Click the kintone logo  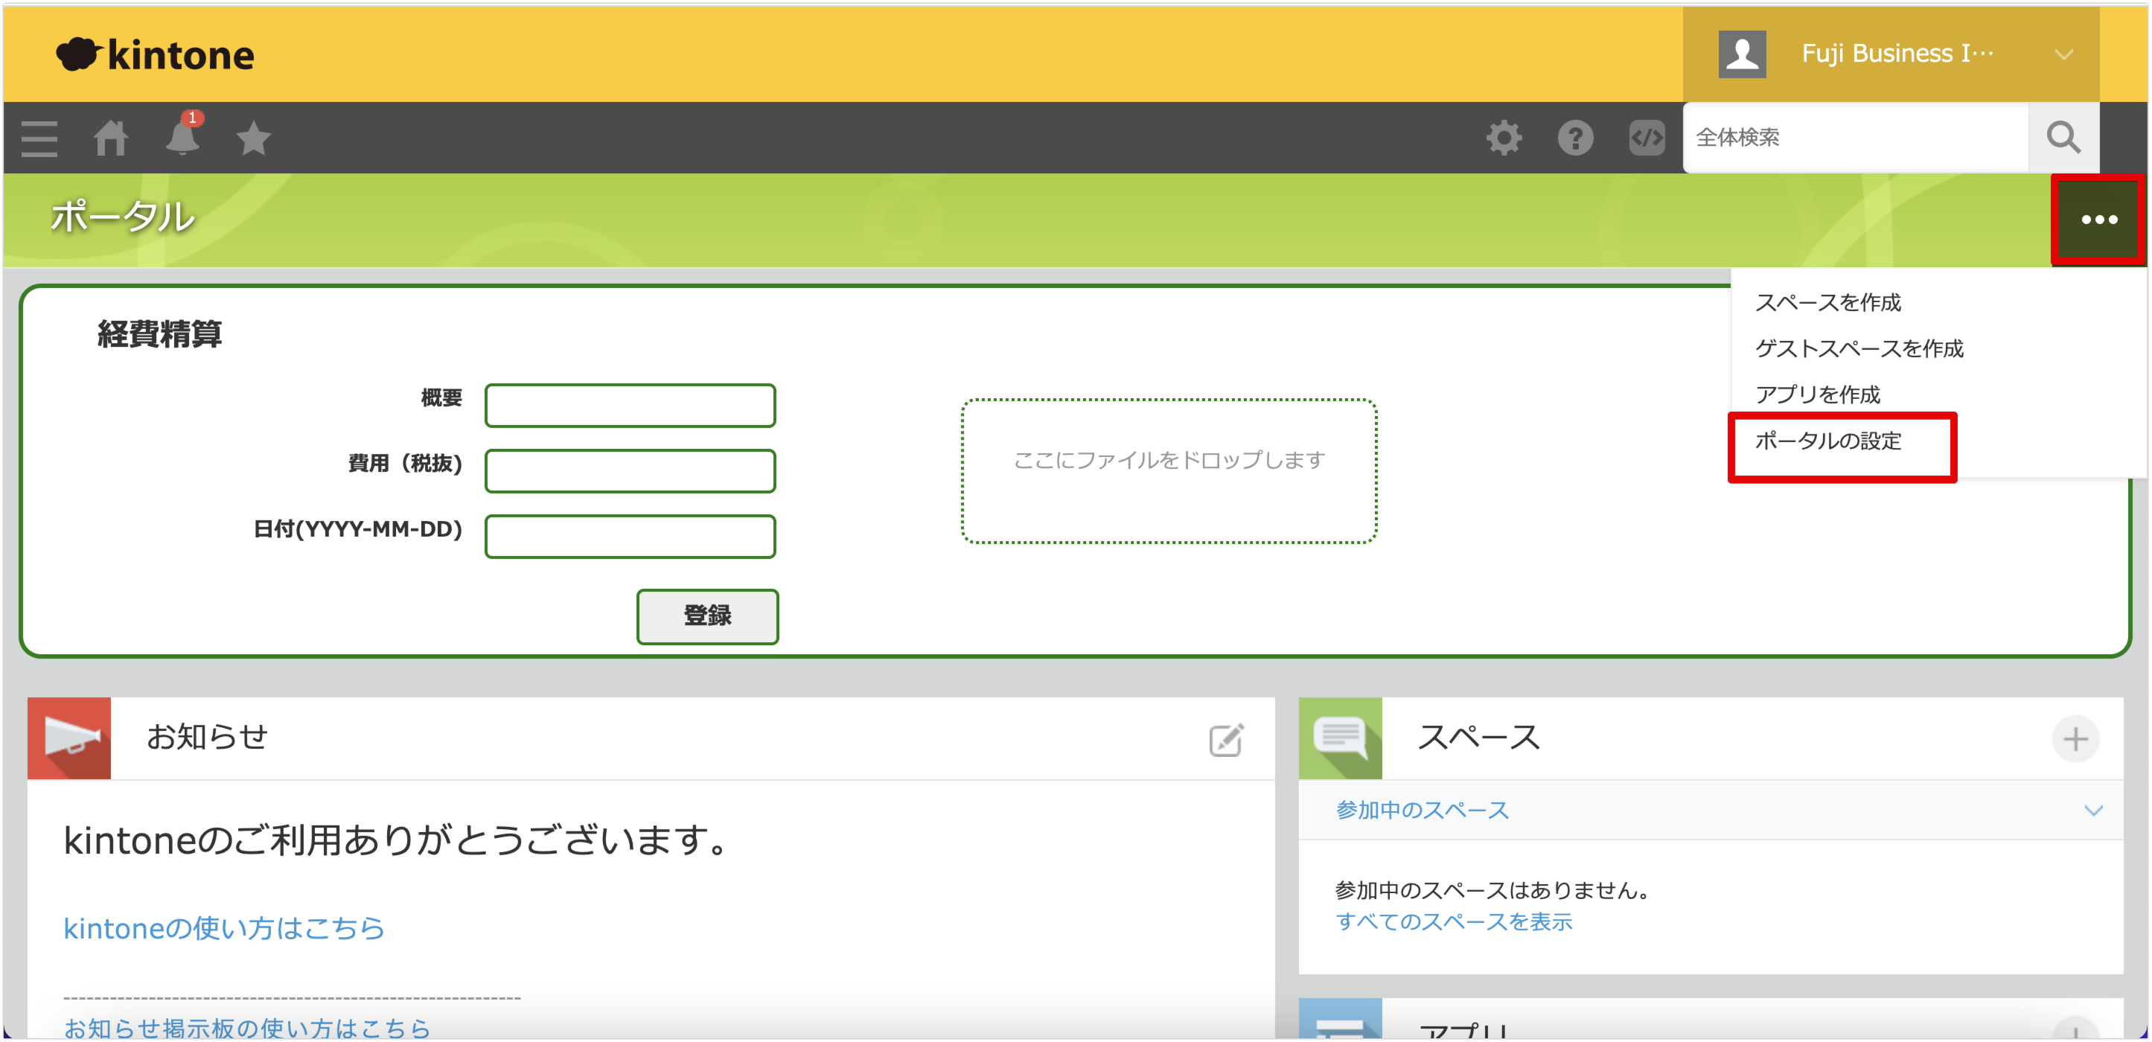pos(156,55)
